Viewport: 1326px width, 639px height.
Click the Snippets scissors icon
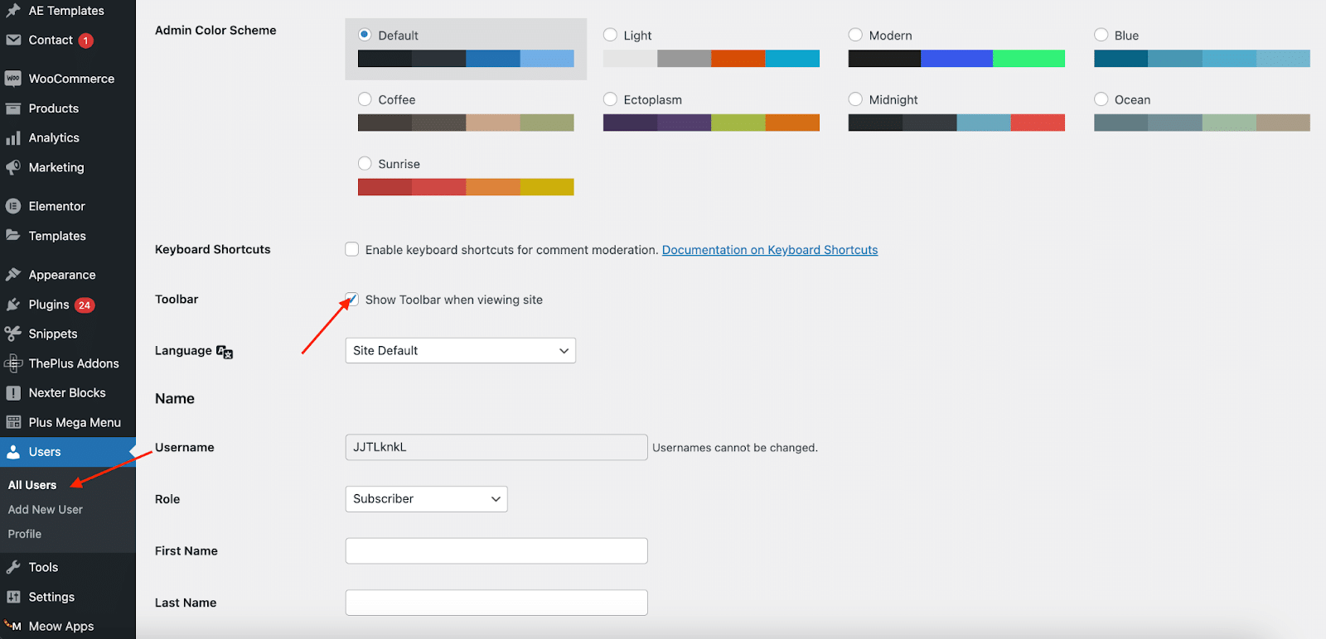(x=13, y=334)
